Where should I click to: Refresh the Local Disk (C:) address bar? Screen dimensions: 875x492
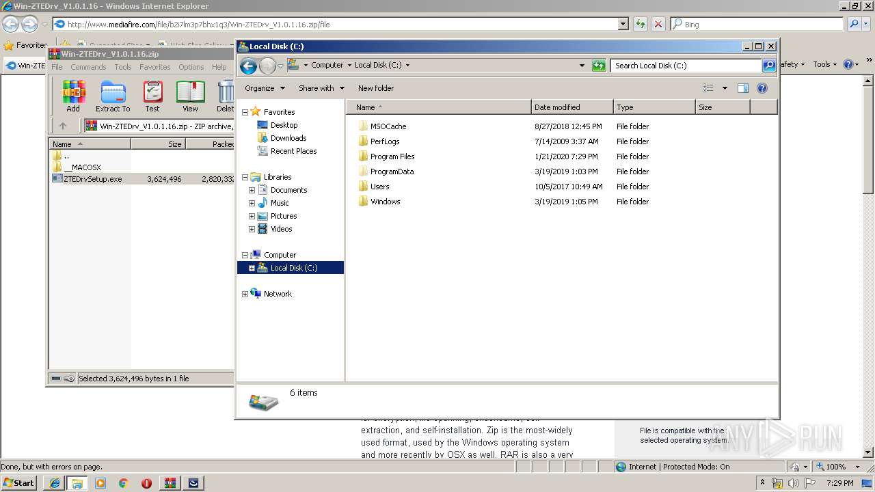pyautogui.click(x=599, y=66)
